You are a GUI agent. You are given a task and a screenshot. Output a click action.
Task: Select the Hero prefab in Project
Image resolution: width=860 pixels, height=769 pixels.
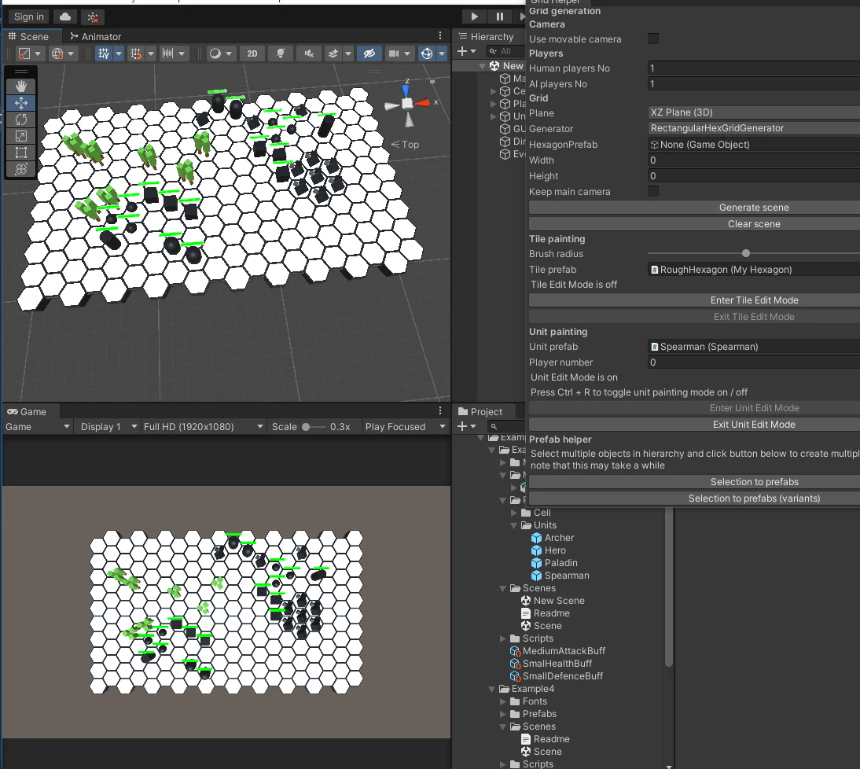point(554,550)
